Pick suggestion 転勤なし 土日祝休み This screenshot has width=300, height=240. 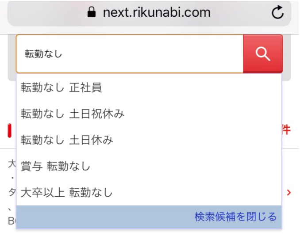pos(149,114)
